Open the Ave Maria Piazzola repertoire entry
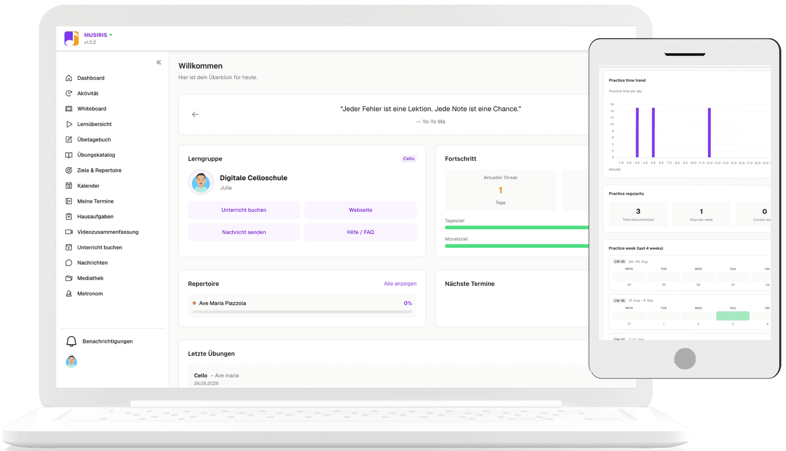This screenshot has height=451, width=786. tap(302, 306)
